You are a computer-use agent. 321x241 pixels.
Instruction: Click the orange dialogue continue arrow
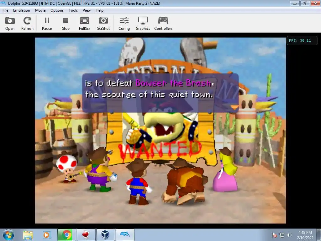(234, 107)
